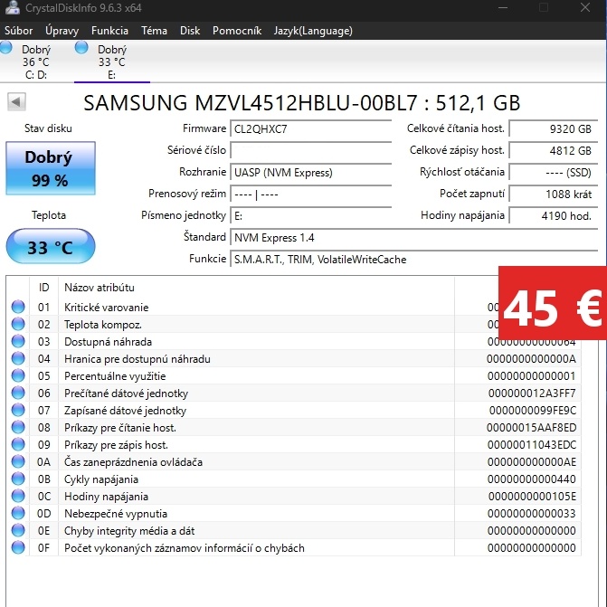Click the Firmware field CL2QHXC7
Image resolution: width=607 pixels, height=607 pixels.
coord(311,129)
